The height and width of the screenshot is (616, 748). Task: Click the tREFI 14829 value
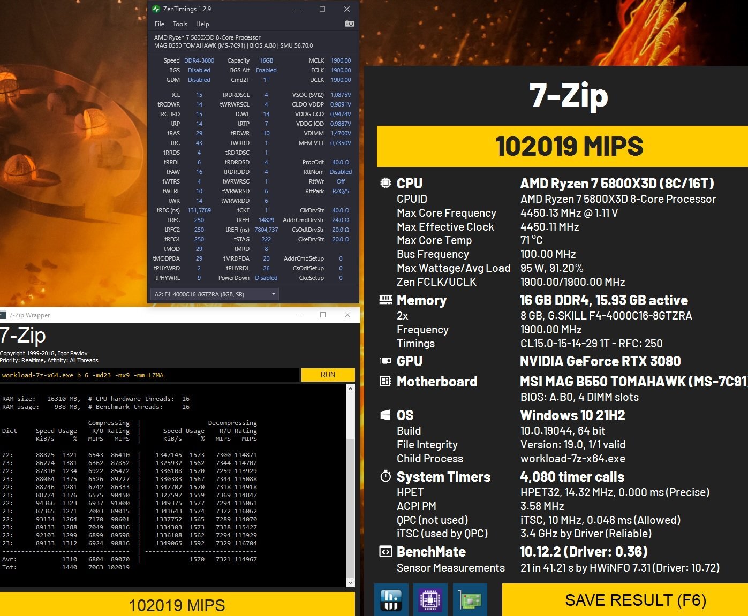pyautogui.click(x=266, y=220)
